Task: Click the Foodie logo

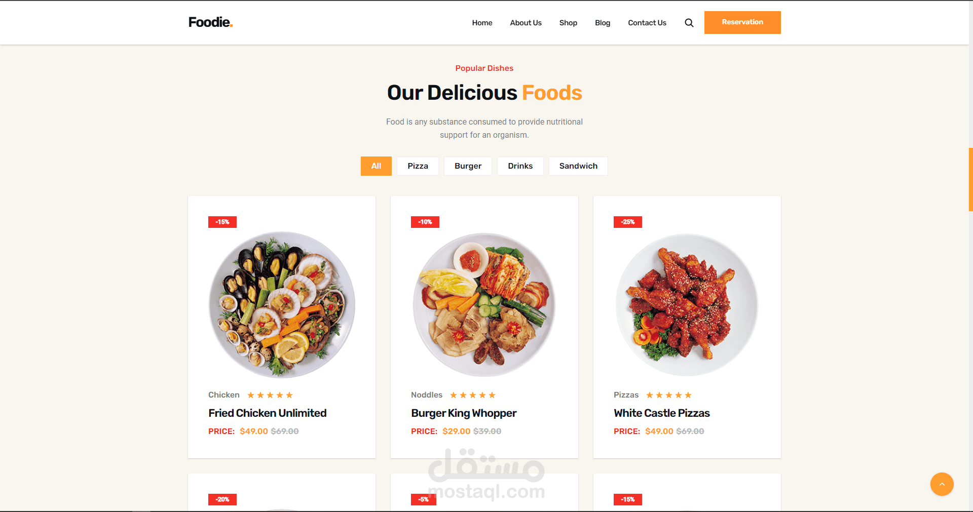Action: [x=210, y=22]
